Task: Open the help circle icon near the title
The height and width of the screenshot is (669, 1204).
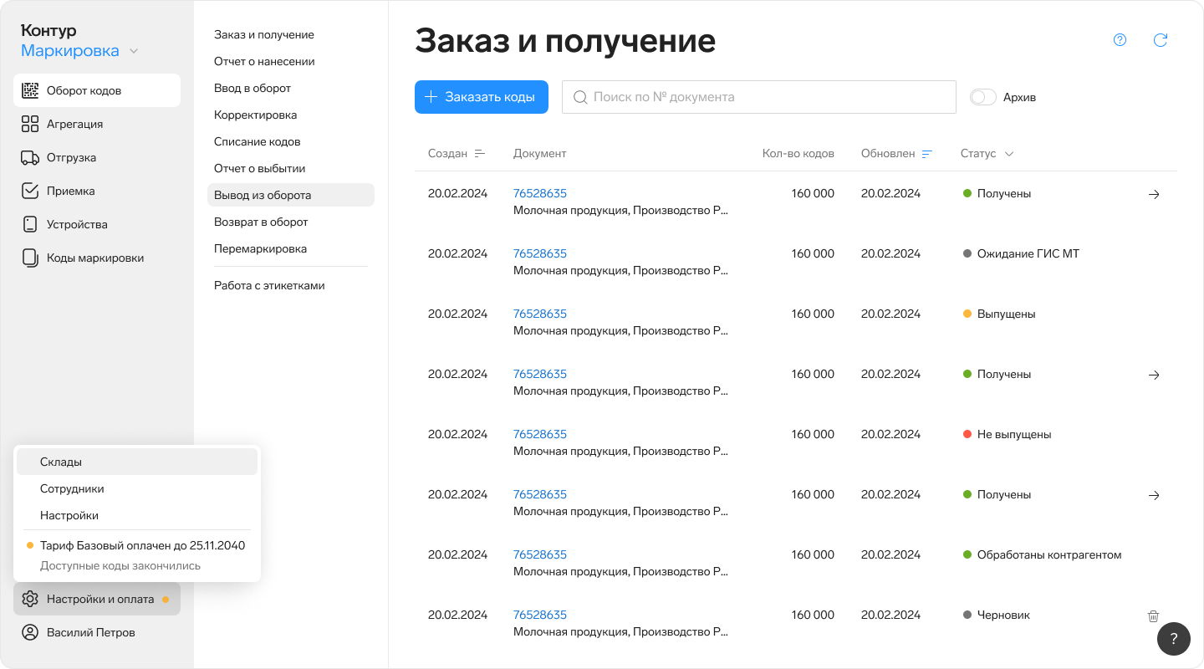Action: [1120, 40]
